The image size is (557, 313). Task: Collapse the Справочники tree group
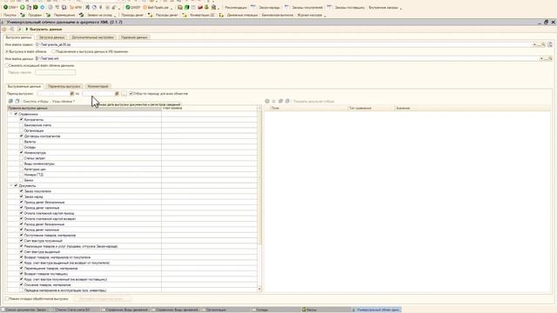[10, 114]
